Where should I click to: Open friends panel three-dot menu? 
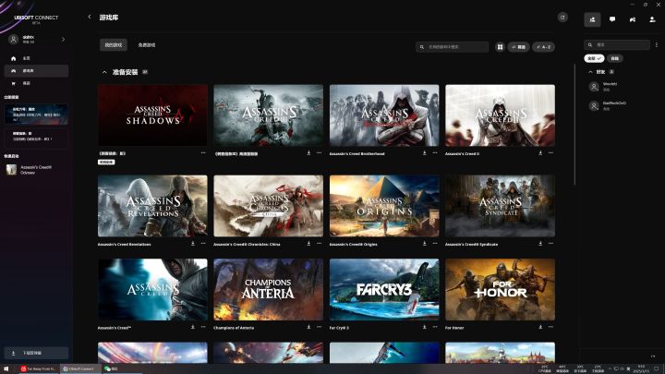pyautogui.click(x=657, y=44)
